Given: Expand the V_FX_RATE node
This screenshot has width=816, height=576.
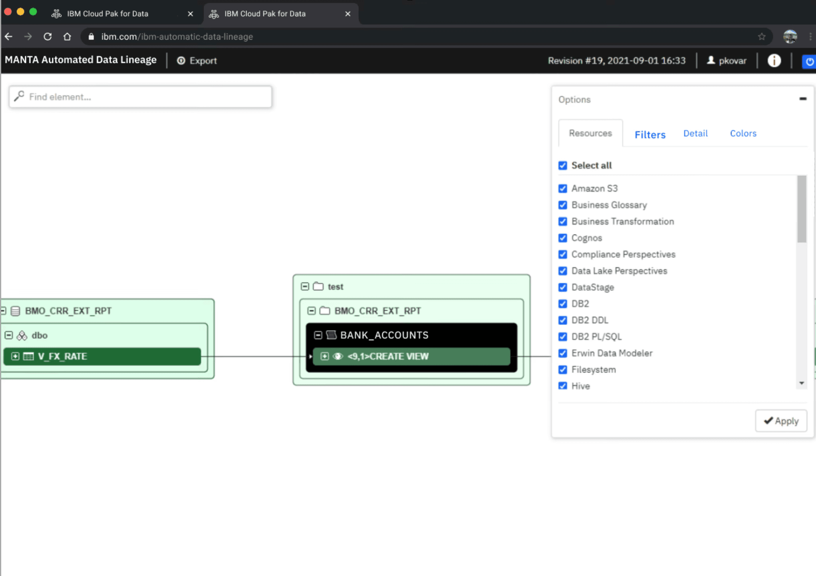Looking at the screenshot, I should (x=15, y=356).
